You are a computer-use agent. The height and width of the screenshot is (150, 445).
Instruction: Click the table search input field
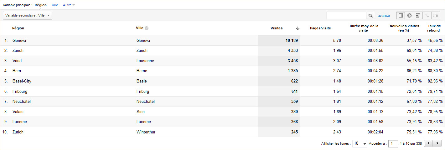(x=346, y=16)
